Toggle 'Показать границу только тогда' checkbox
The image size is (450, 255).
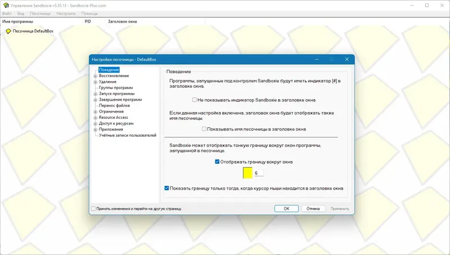point(166,188)
